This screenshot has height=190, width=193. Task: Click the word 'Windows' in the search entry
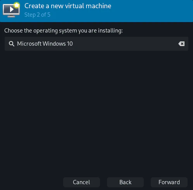click(54, 44)
